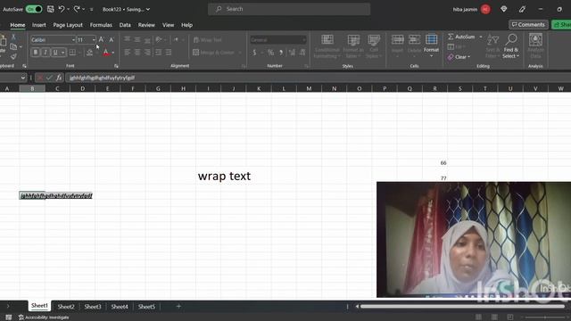Image resolution: width=571 pixels, height=321 pixels.
Task: Apply red font color swatch
Action: point(106,53)
